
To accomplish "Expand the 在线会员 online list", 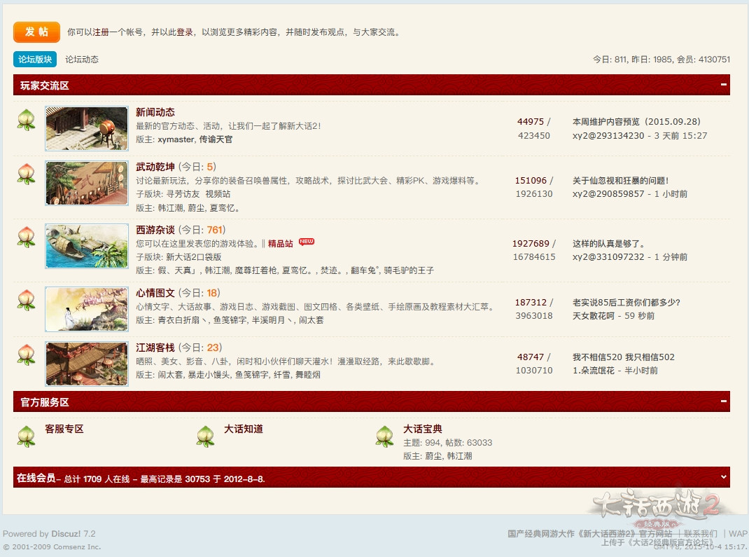I will [723, 476].
